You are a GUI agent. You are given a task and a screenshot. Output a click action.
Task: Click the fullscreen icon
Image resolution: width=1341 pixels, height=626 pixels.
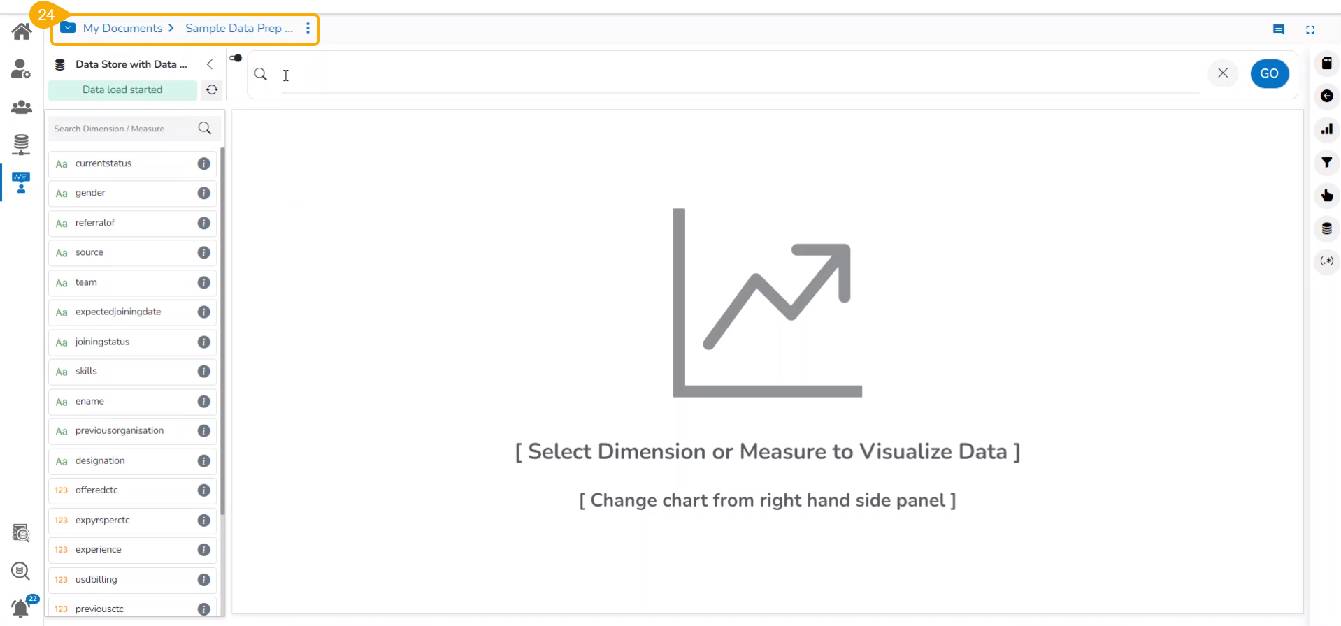click(x=1310, y=29)
